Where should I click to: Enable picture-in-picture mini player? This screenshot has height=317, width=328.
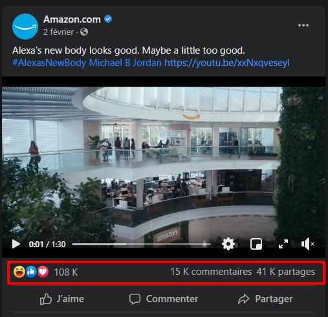click(x=256, y=244)
